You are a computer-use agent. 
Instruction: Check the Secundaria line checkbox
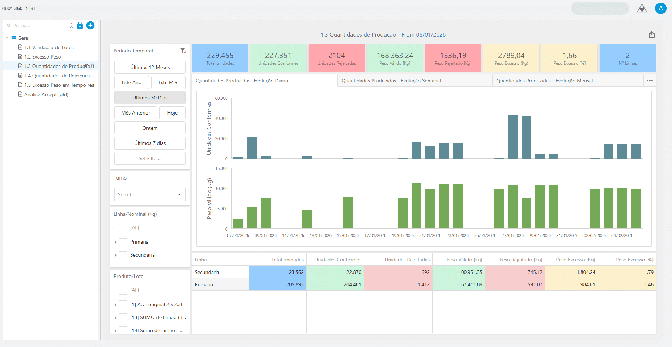pos(123,255)
